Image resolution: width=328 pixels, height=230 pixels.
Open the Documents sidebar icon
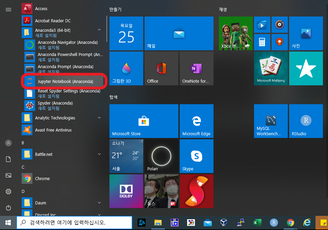[x=8, y=159]
